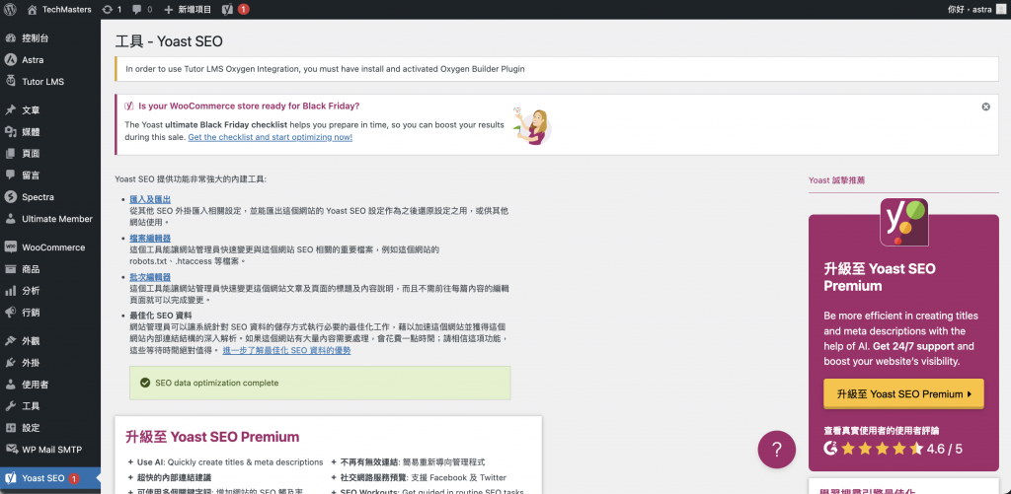This screenshot has height=494, width=1011.
Task: Open the WordPress logo menu
Action: point(10,9)
